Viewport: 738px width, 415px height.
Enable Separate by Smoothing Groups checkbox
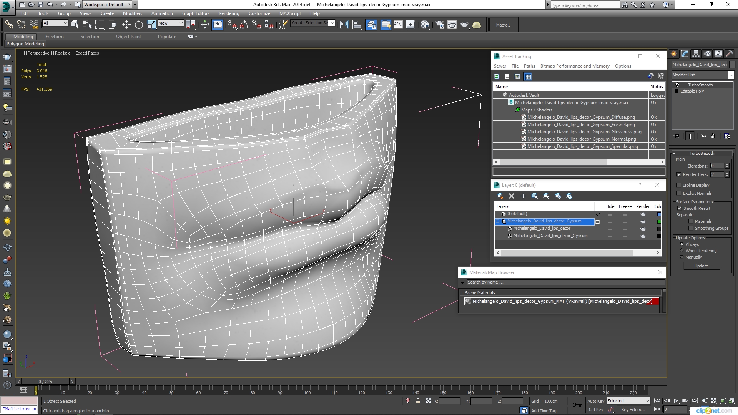point(691,228)
